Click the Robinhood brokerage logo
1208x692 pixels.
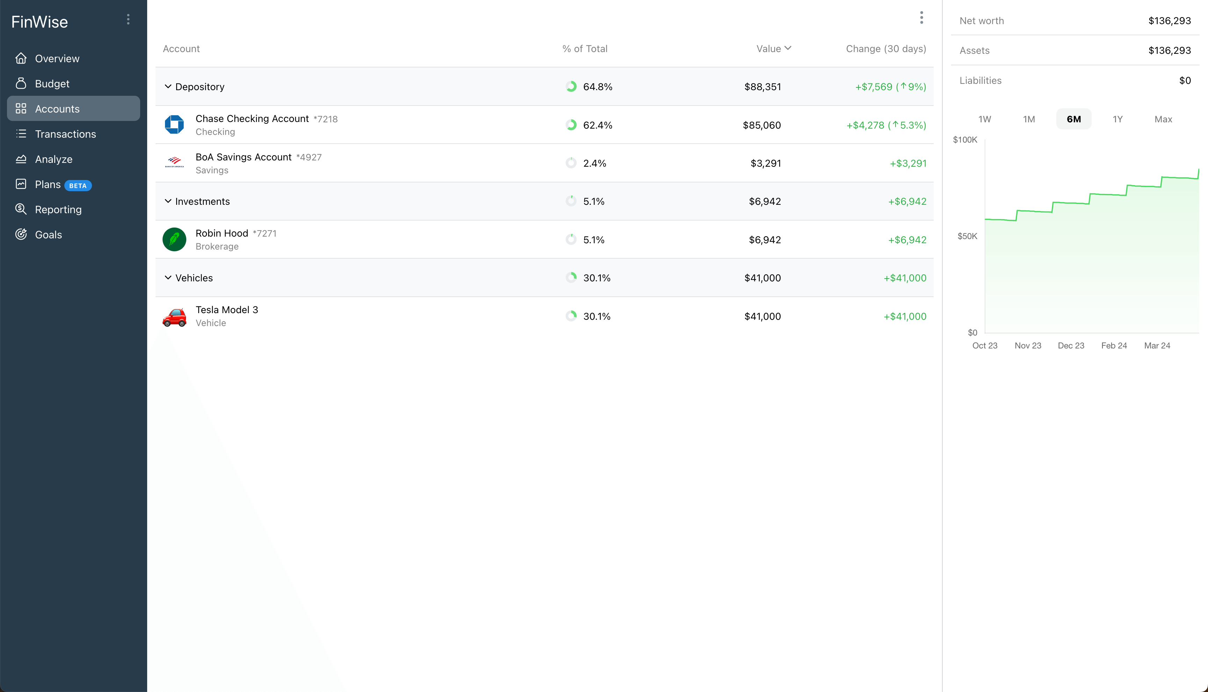click(x=174, y=239)
